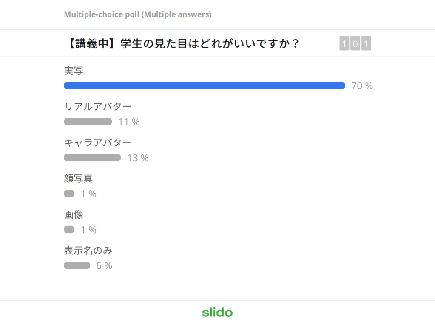Image resolution: width=435 pixels, height=322 pixels.
Task: Click the 6 % percentage value
Action: coord(104,266)
